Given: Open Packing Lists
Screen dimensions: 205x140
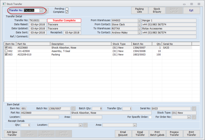Looking at the screenshot, I should tap(139, 10).
